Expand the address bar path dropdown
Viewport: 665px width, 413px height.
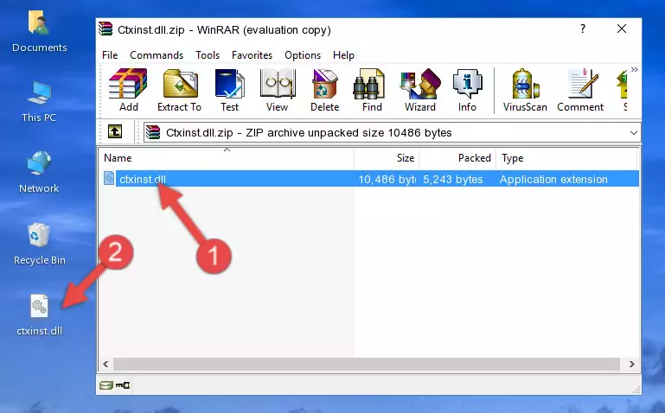(x=633, y=132)
